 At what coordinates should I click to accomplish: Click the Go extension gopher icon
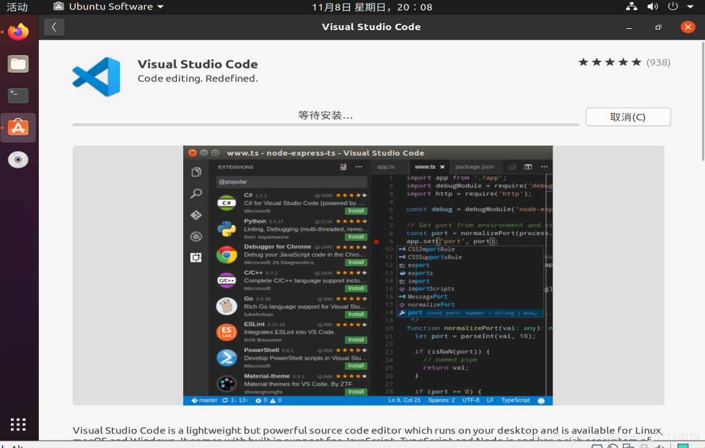click(226, 306)
